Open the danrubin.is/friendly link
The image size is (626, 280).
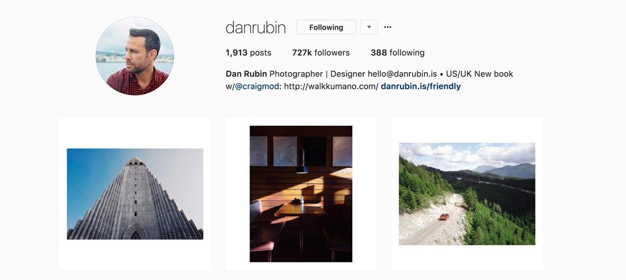point(421,87)
